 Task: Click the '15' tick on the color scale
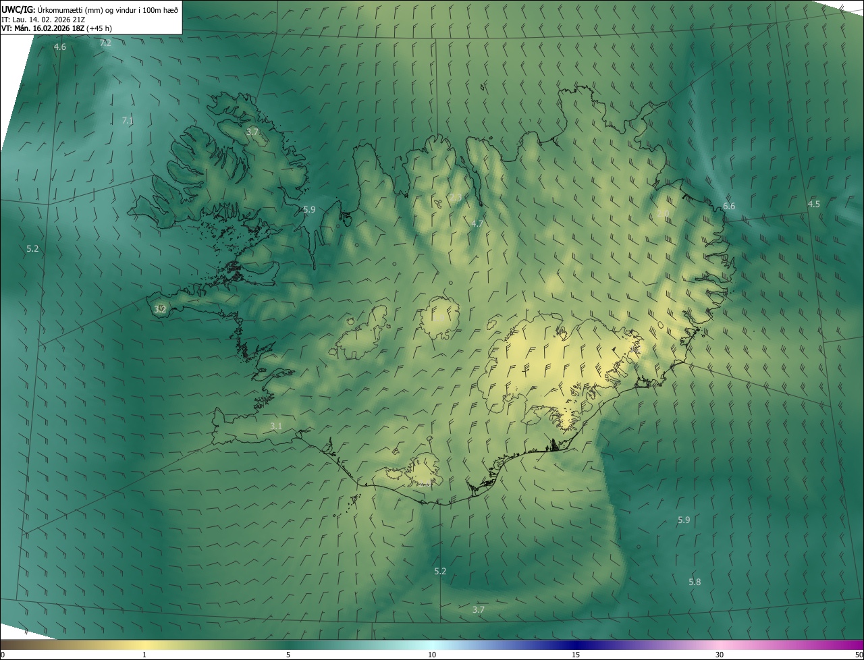(576, 655)
